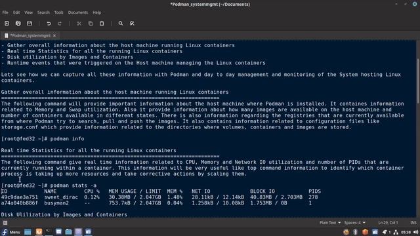Open the Find and Replace tool
420x236 pixels.
[x=132, y=24]
